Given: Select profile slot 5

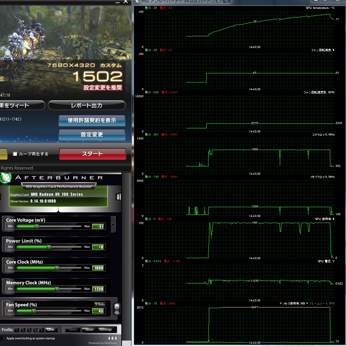Looking at the screenshot, I should [42, 330].
